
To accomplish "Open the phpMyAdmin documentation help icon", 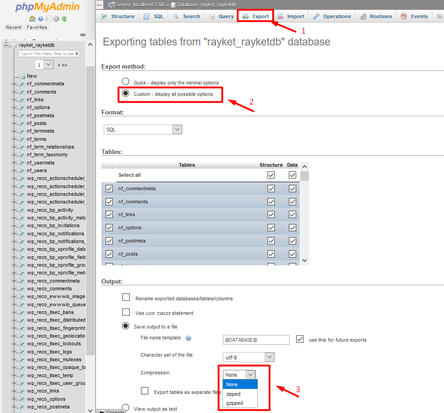I will (x=40, y=19).
